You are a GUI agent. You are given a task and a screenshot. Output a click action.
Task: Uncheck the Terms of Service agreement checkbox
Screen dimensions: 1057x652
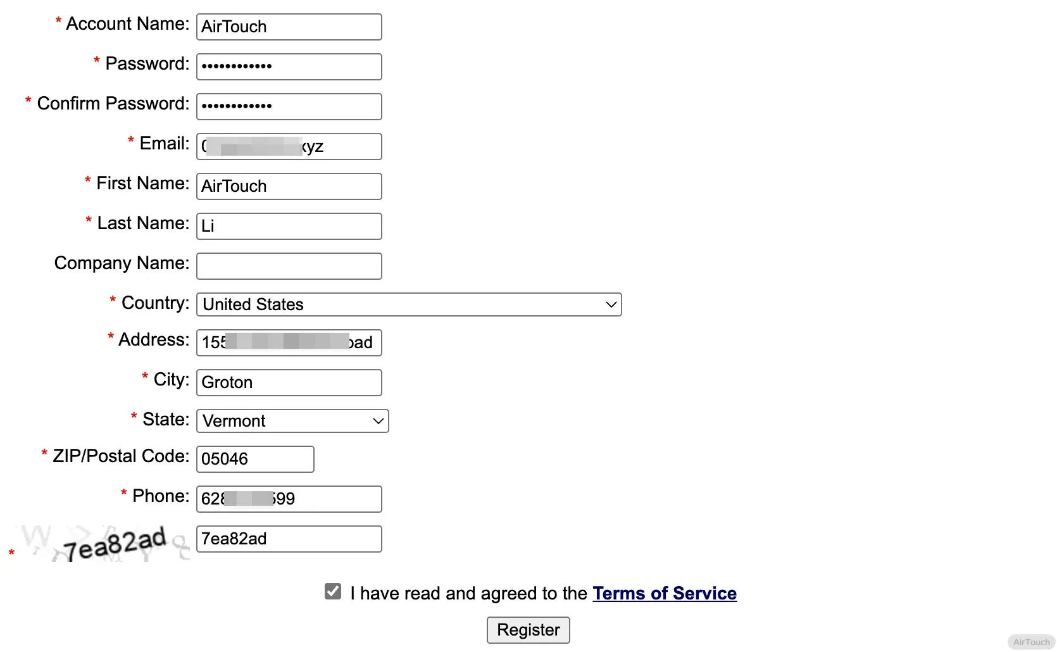[x=333, y=591]
